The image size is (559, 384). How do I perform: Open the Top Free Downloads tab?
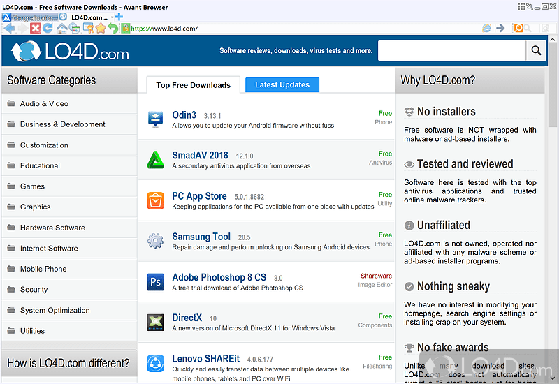194,85
